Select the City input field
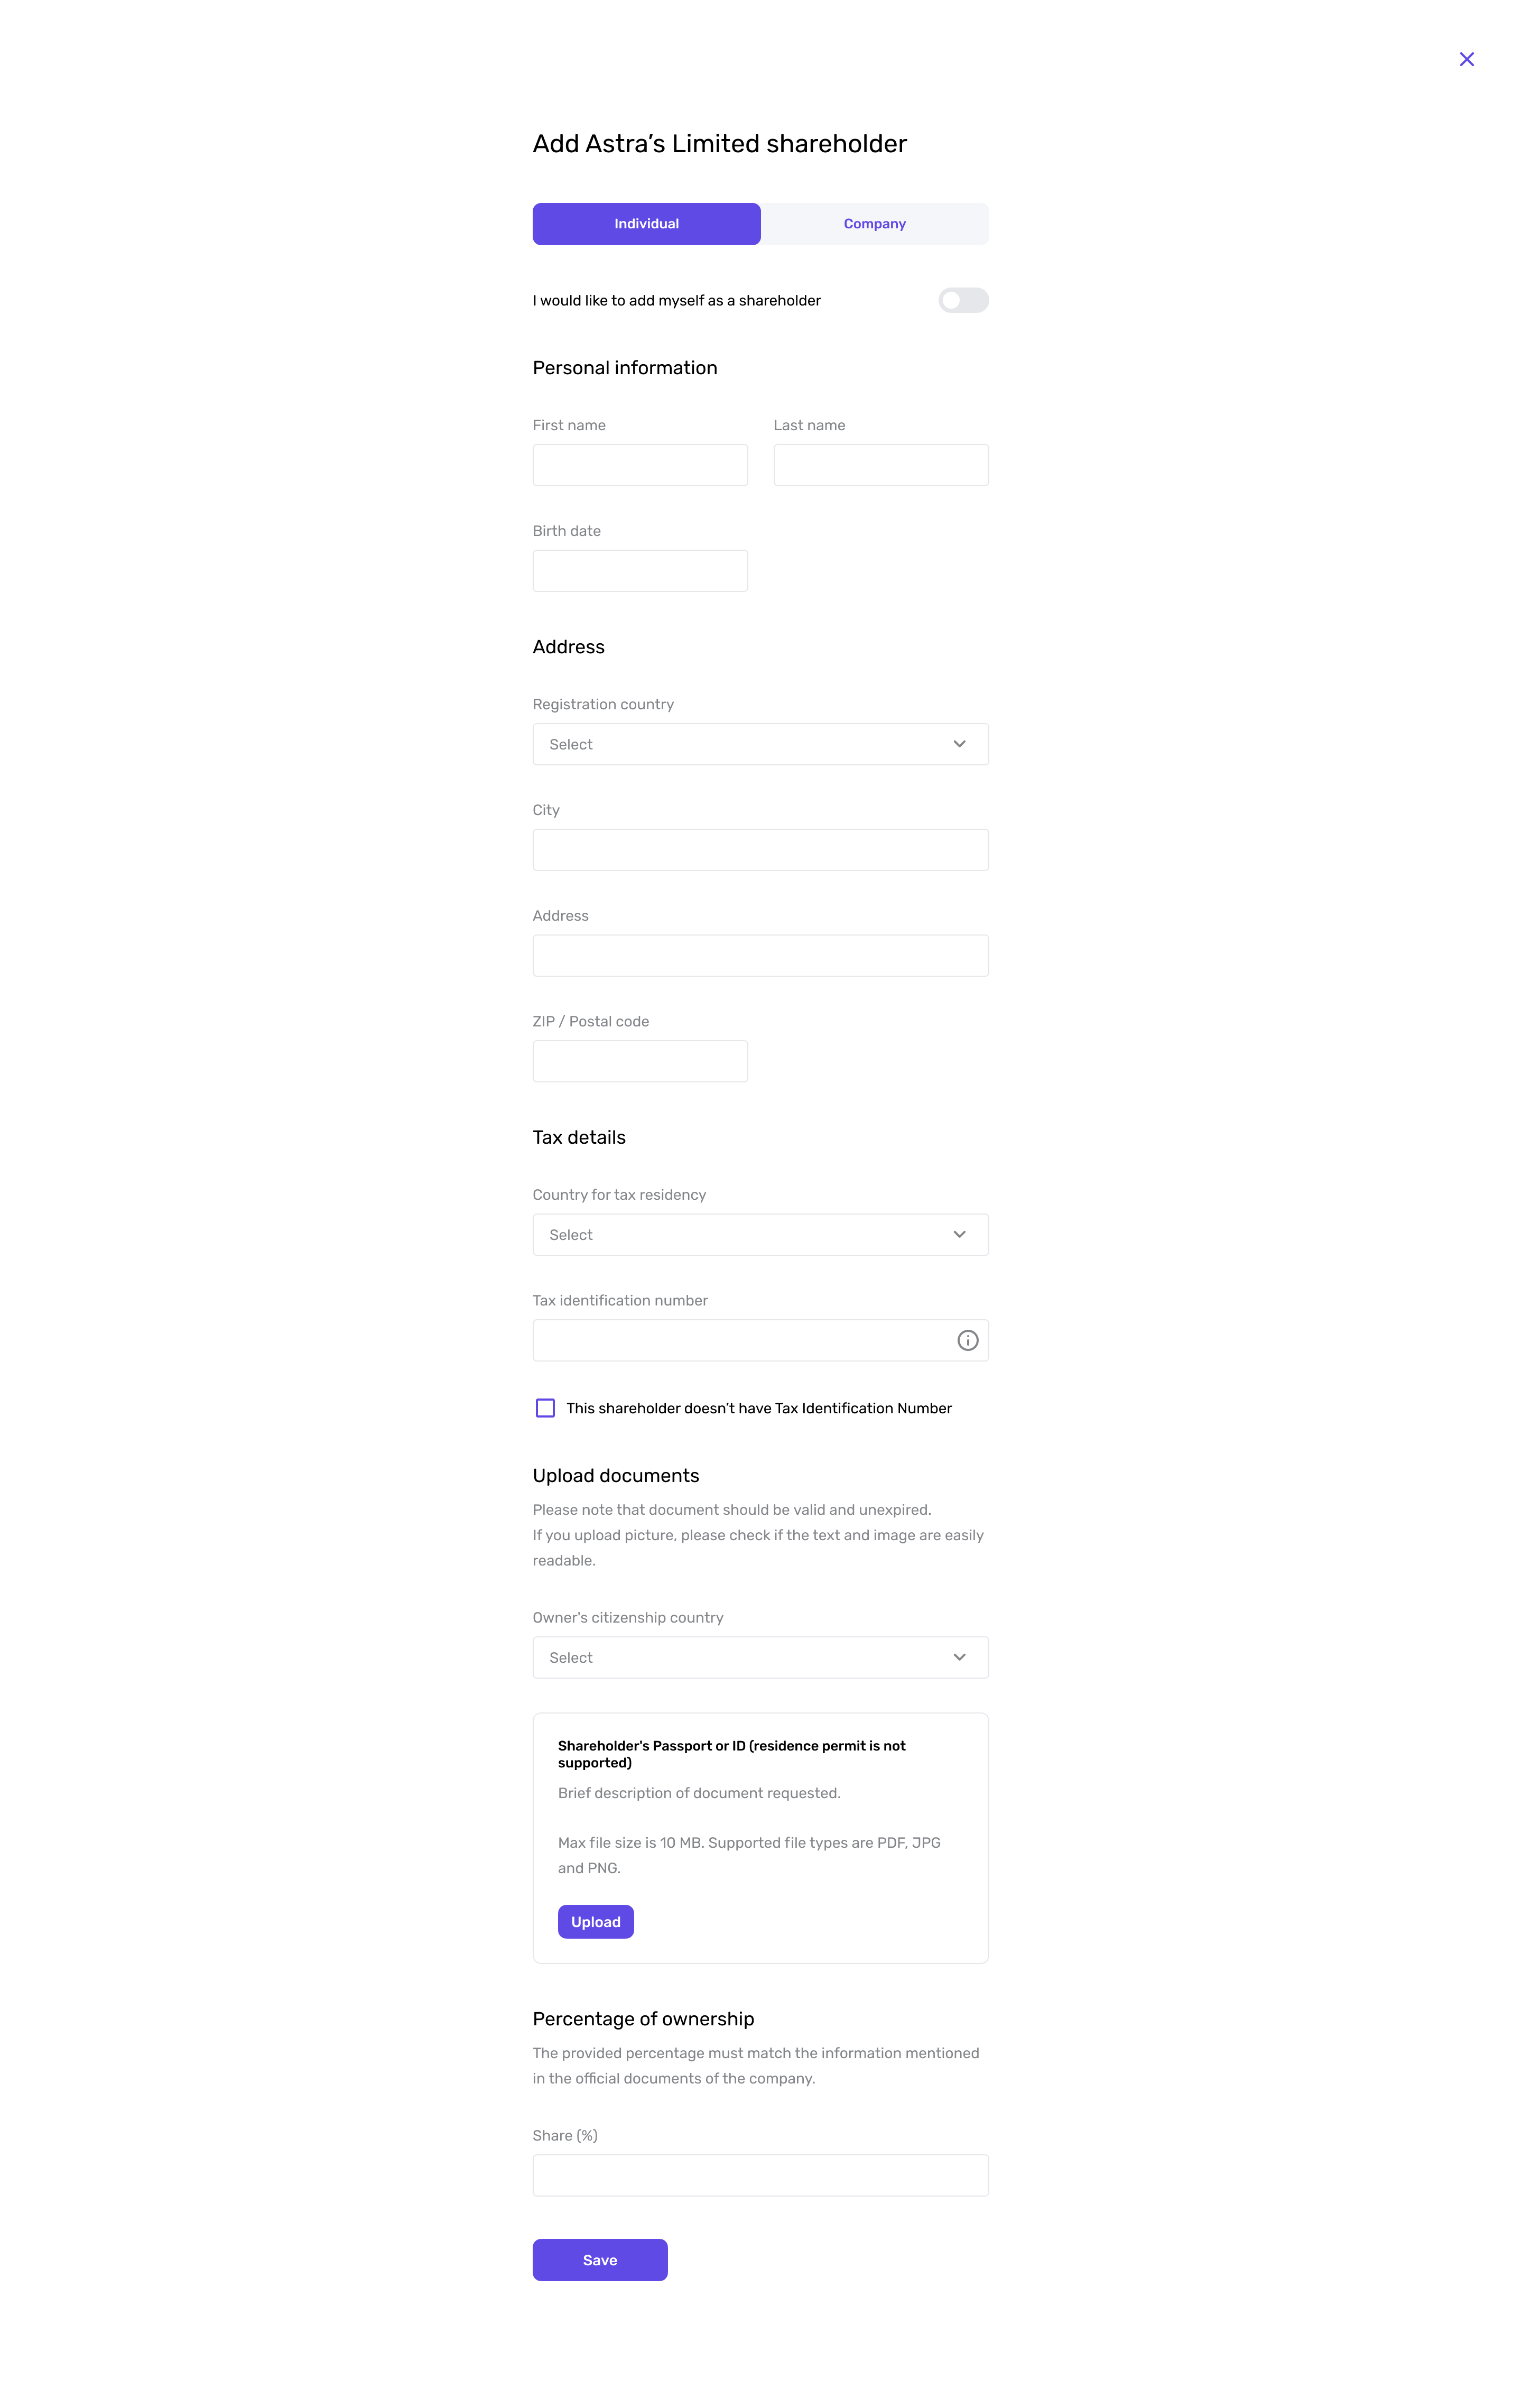The width and height of the screenshot is (1522, 2408). (x=760, y=850)
